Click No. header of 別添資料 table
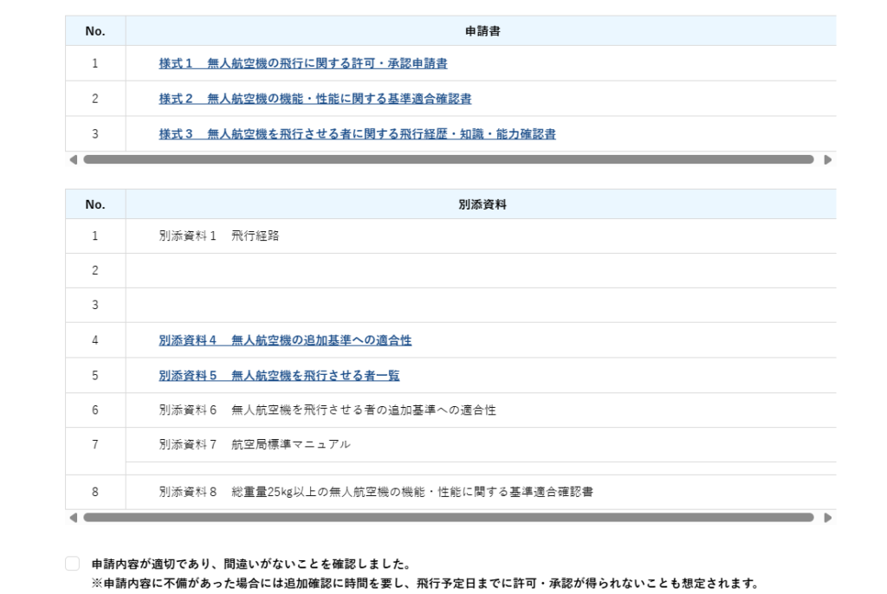The height and width of the screenshot is (594, 887). point(95,204)
